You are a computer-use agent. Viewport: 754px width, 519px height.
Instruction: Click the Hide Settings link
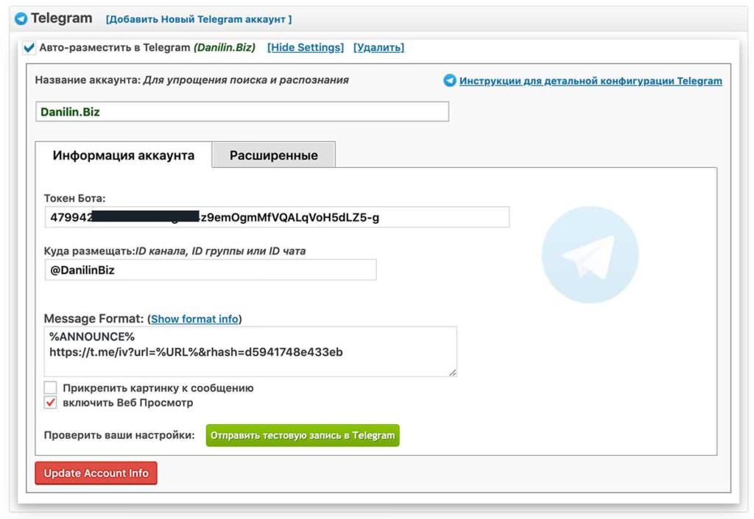[306, 47]
